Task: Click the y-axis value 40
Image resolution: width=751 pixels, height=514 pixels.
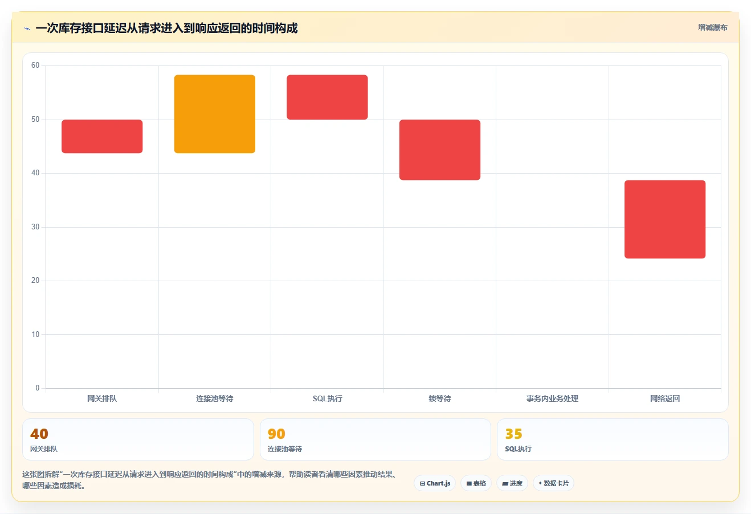Action: [35, 173]
